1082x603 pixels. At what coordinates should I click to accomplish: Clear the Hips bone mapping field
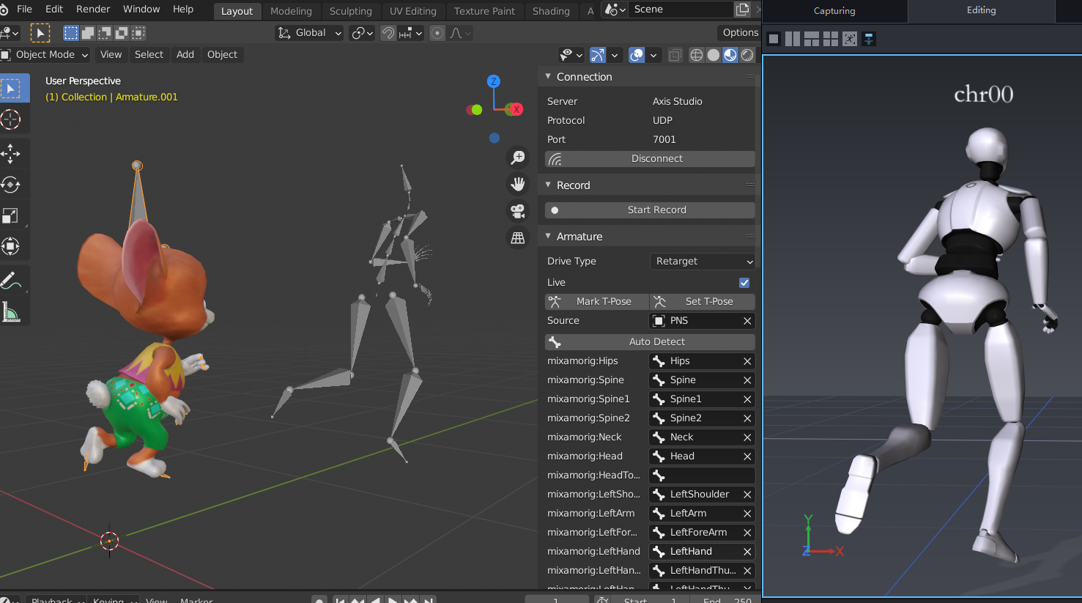747,361
